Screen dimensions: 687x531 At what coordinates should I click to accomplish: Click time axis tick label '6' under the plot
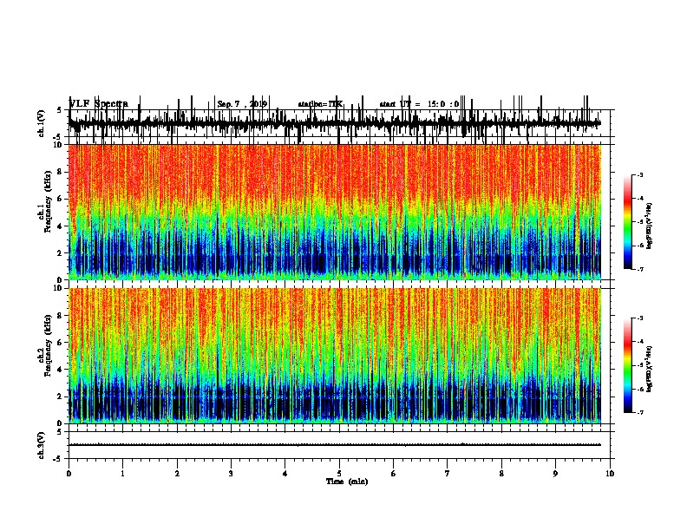(394, 474)
